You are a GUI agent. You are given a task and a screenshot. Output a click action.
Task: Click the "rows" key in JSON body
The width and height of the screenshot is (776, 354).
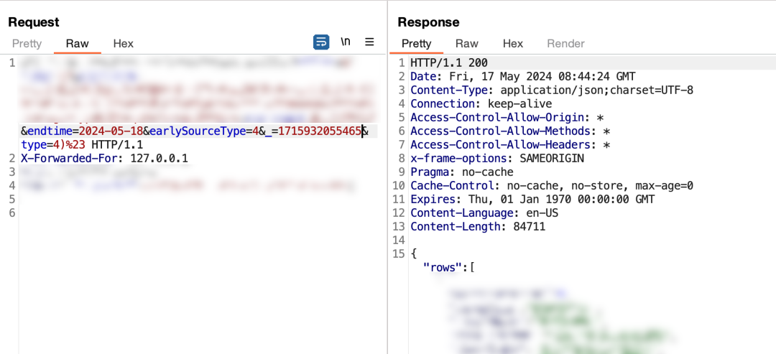point(443,267)
